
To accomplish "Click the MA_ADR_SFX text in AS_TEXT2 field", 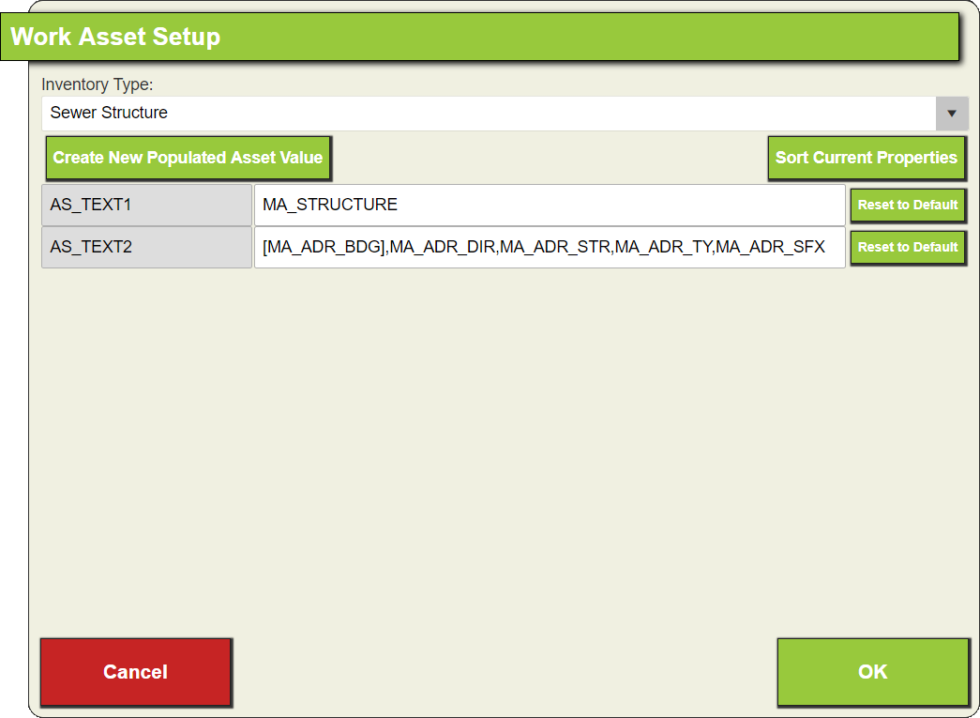I will click(770, 247).
